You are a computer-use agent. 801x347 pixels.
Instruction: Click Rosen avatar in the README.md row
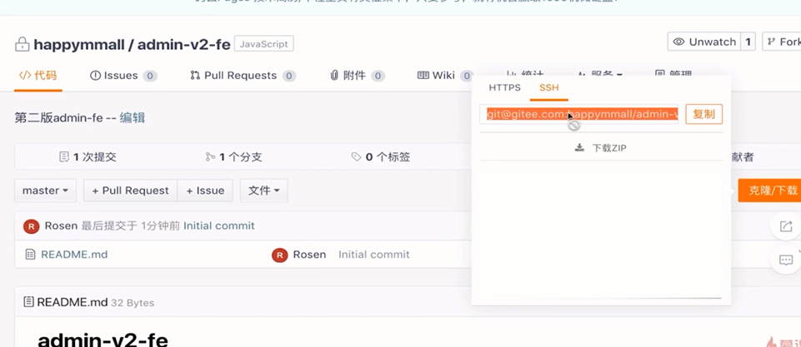279,255
